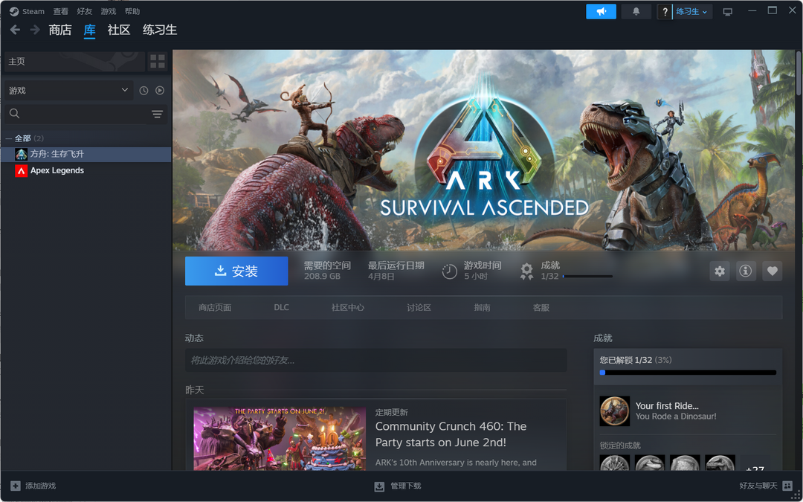Viewport: 803px width, 502px height.
Task: Open friends chat plus icon
Action: point(787,486)
